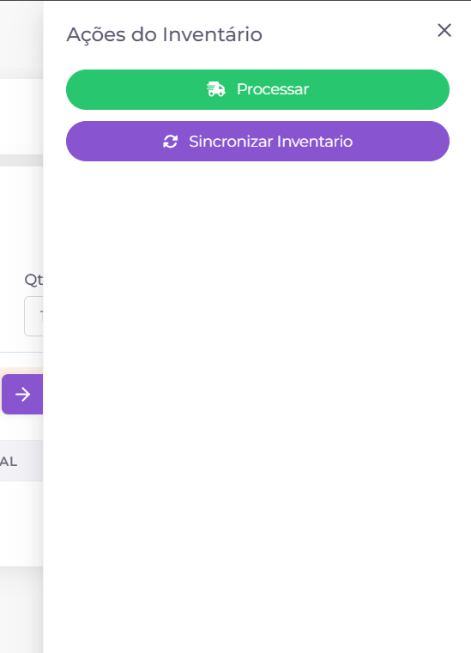This screenshot has height=653, width=471.
Task: Click the green Processar button
Action: coord(257,89)
